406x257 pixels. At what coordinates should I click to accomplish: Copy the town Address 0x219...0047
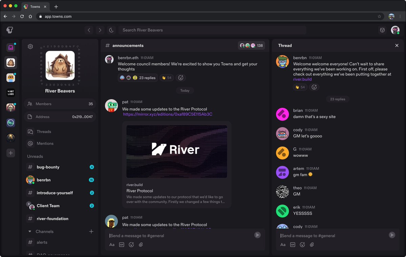tap(60, 117)
